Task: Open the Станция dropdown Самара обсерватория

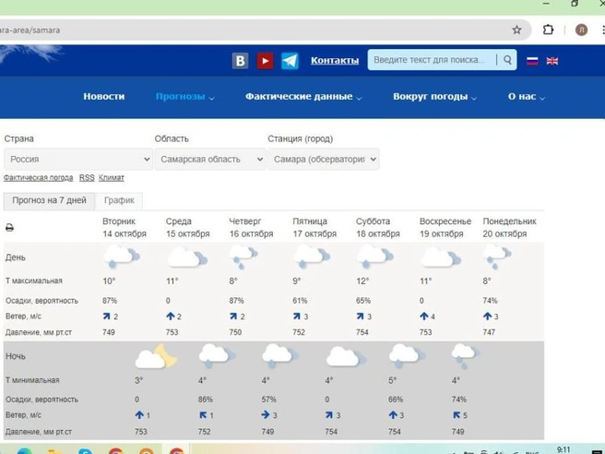Action: point(324,159)
